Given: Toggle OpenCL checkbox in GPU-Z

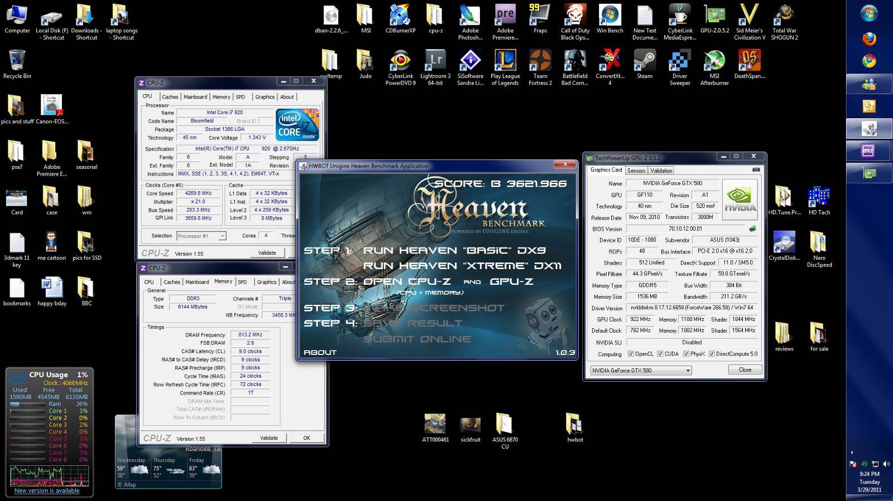Looking at the screenshot, I should [x=631, y=354].
